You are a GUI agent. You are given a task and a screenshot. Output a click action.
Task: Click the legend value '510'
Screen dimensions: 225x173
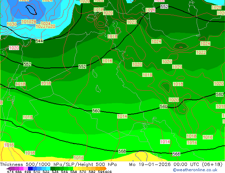[x=37, y=172]
